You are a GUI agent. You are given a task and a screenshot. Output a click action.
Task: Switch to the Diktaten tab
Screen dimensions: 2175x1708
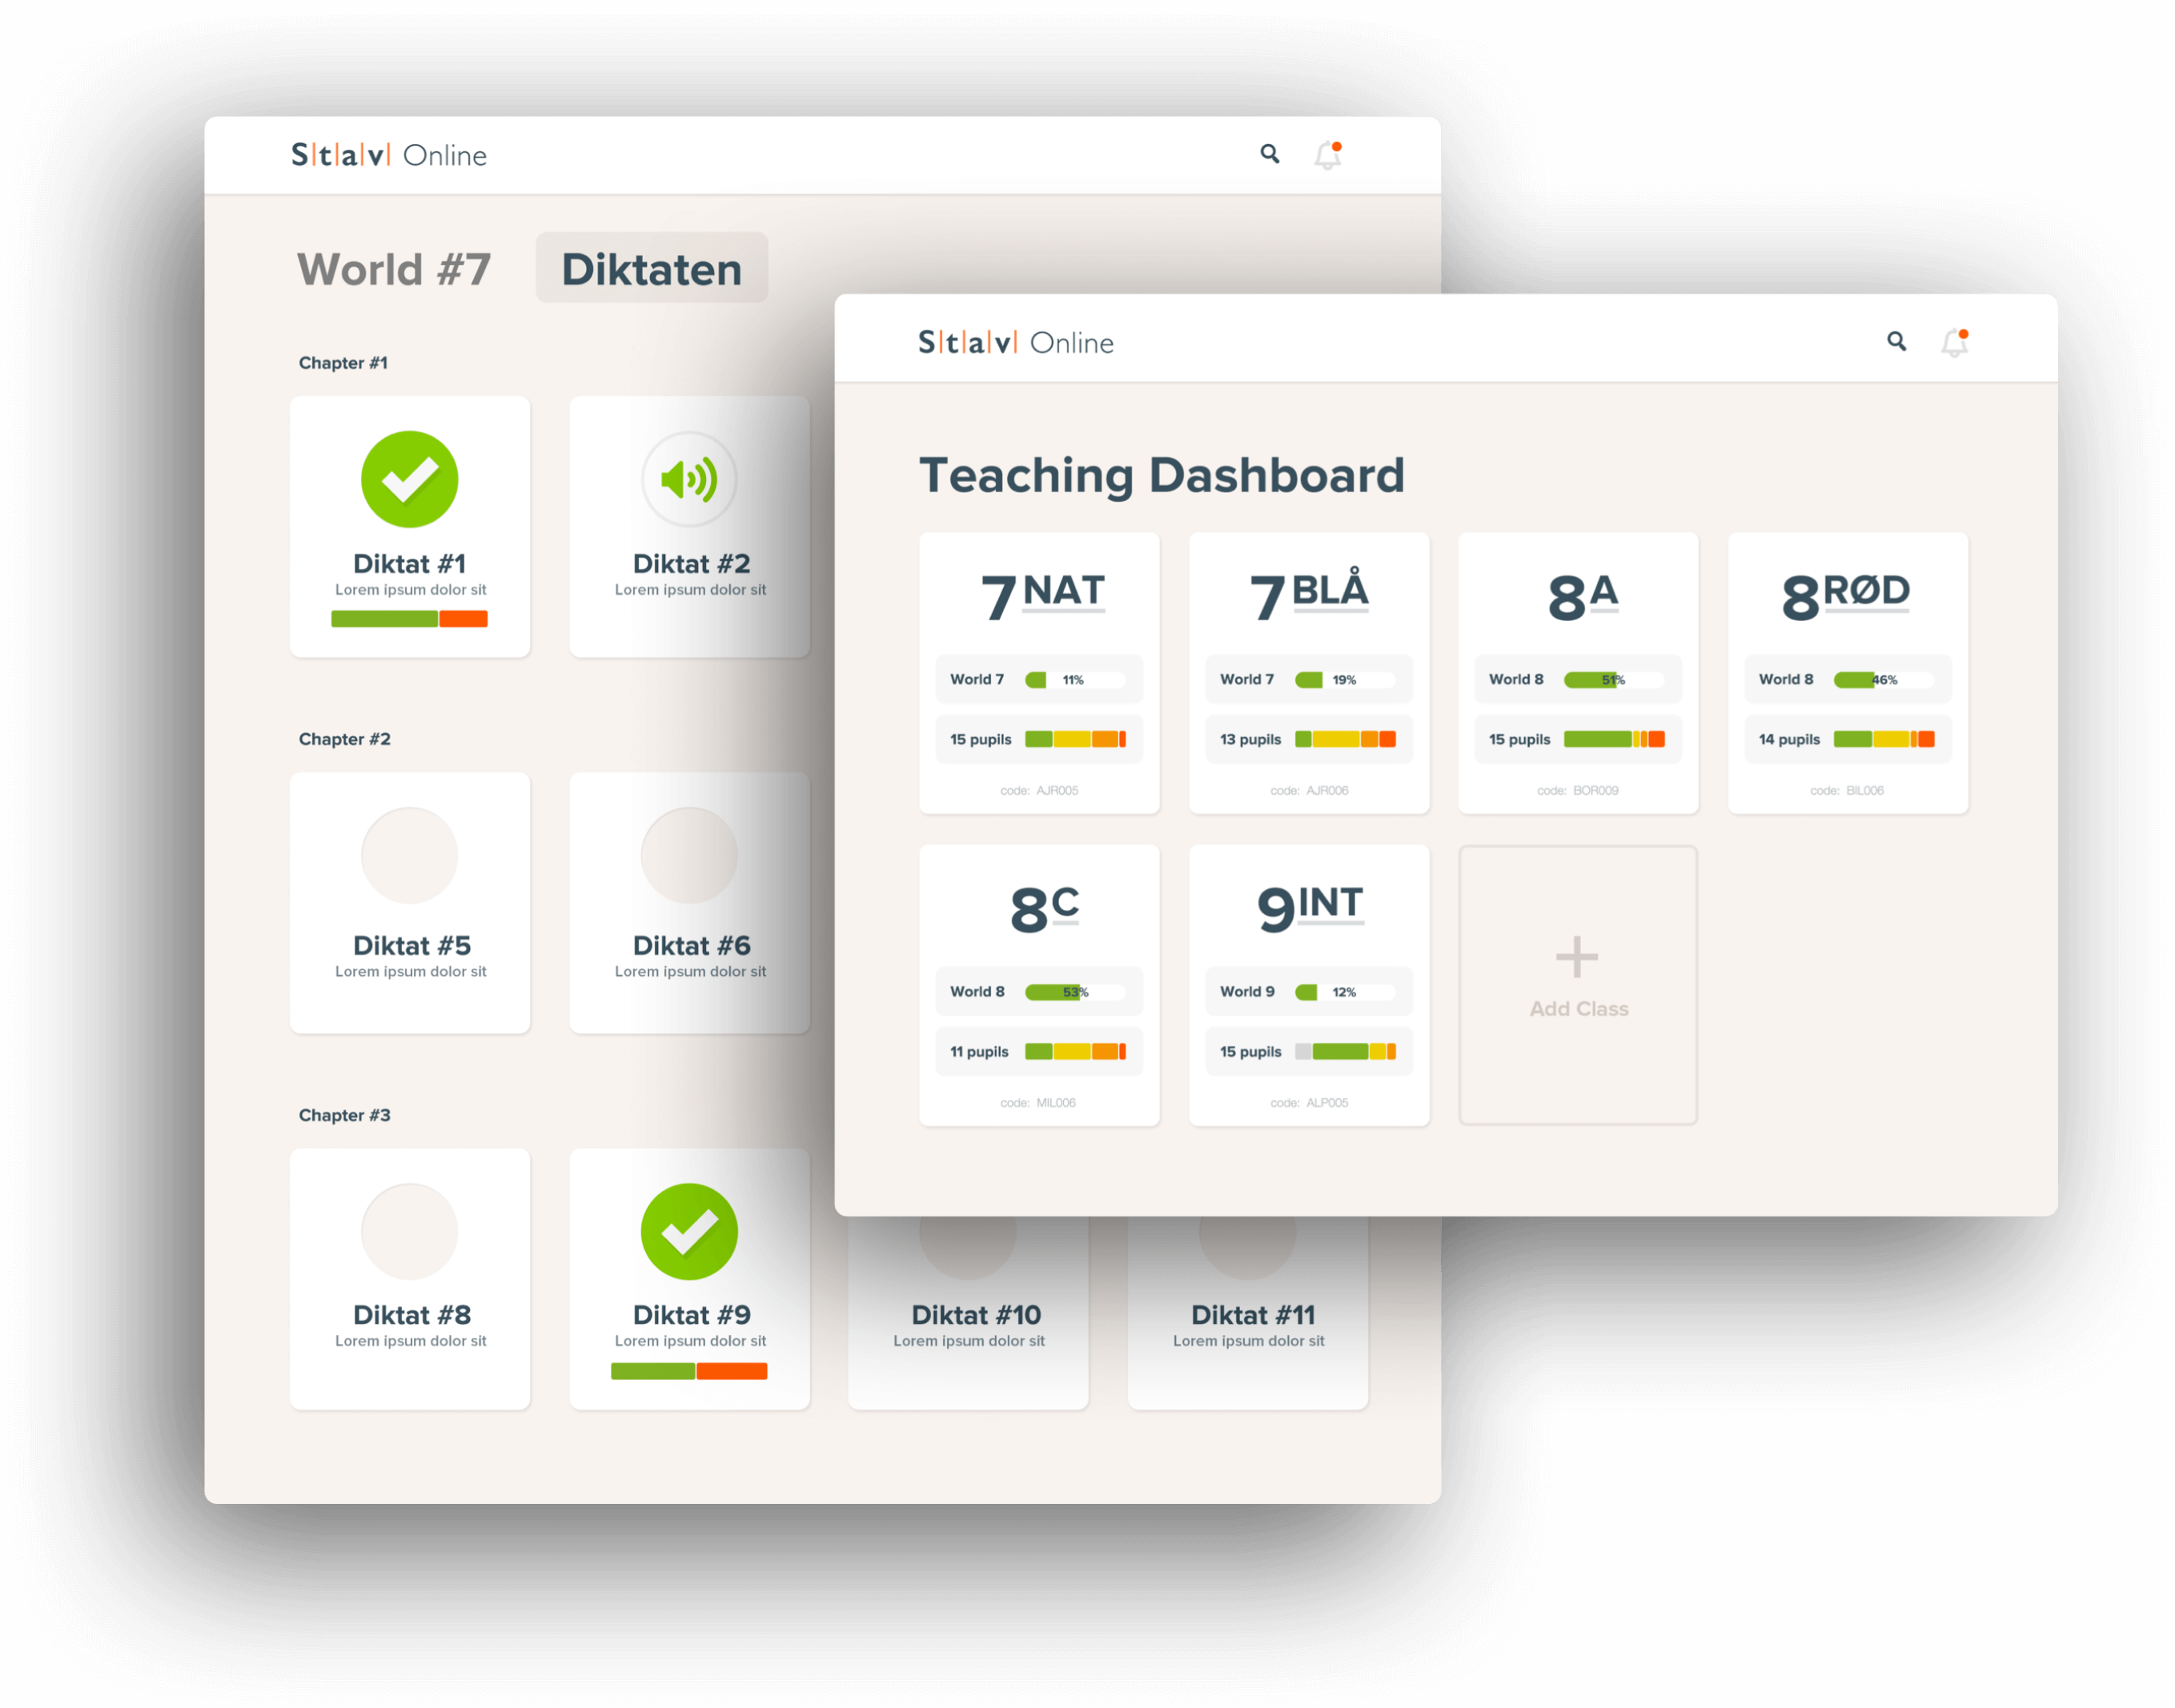(x=652, y=269)
